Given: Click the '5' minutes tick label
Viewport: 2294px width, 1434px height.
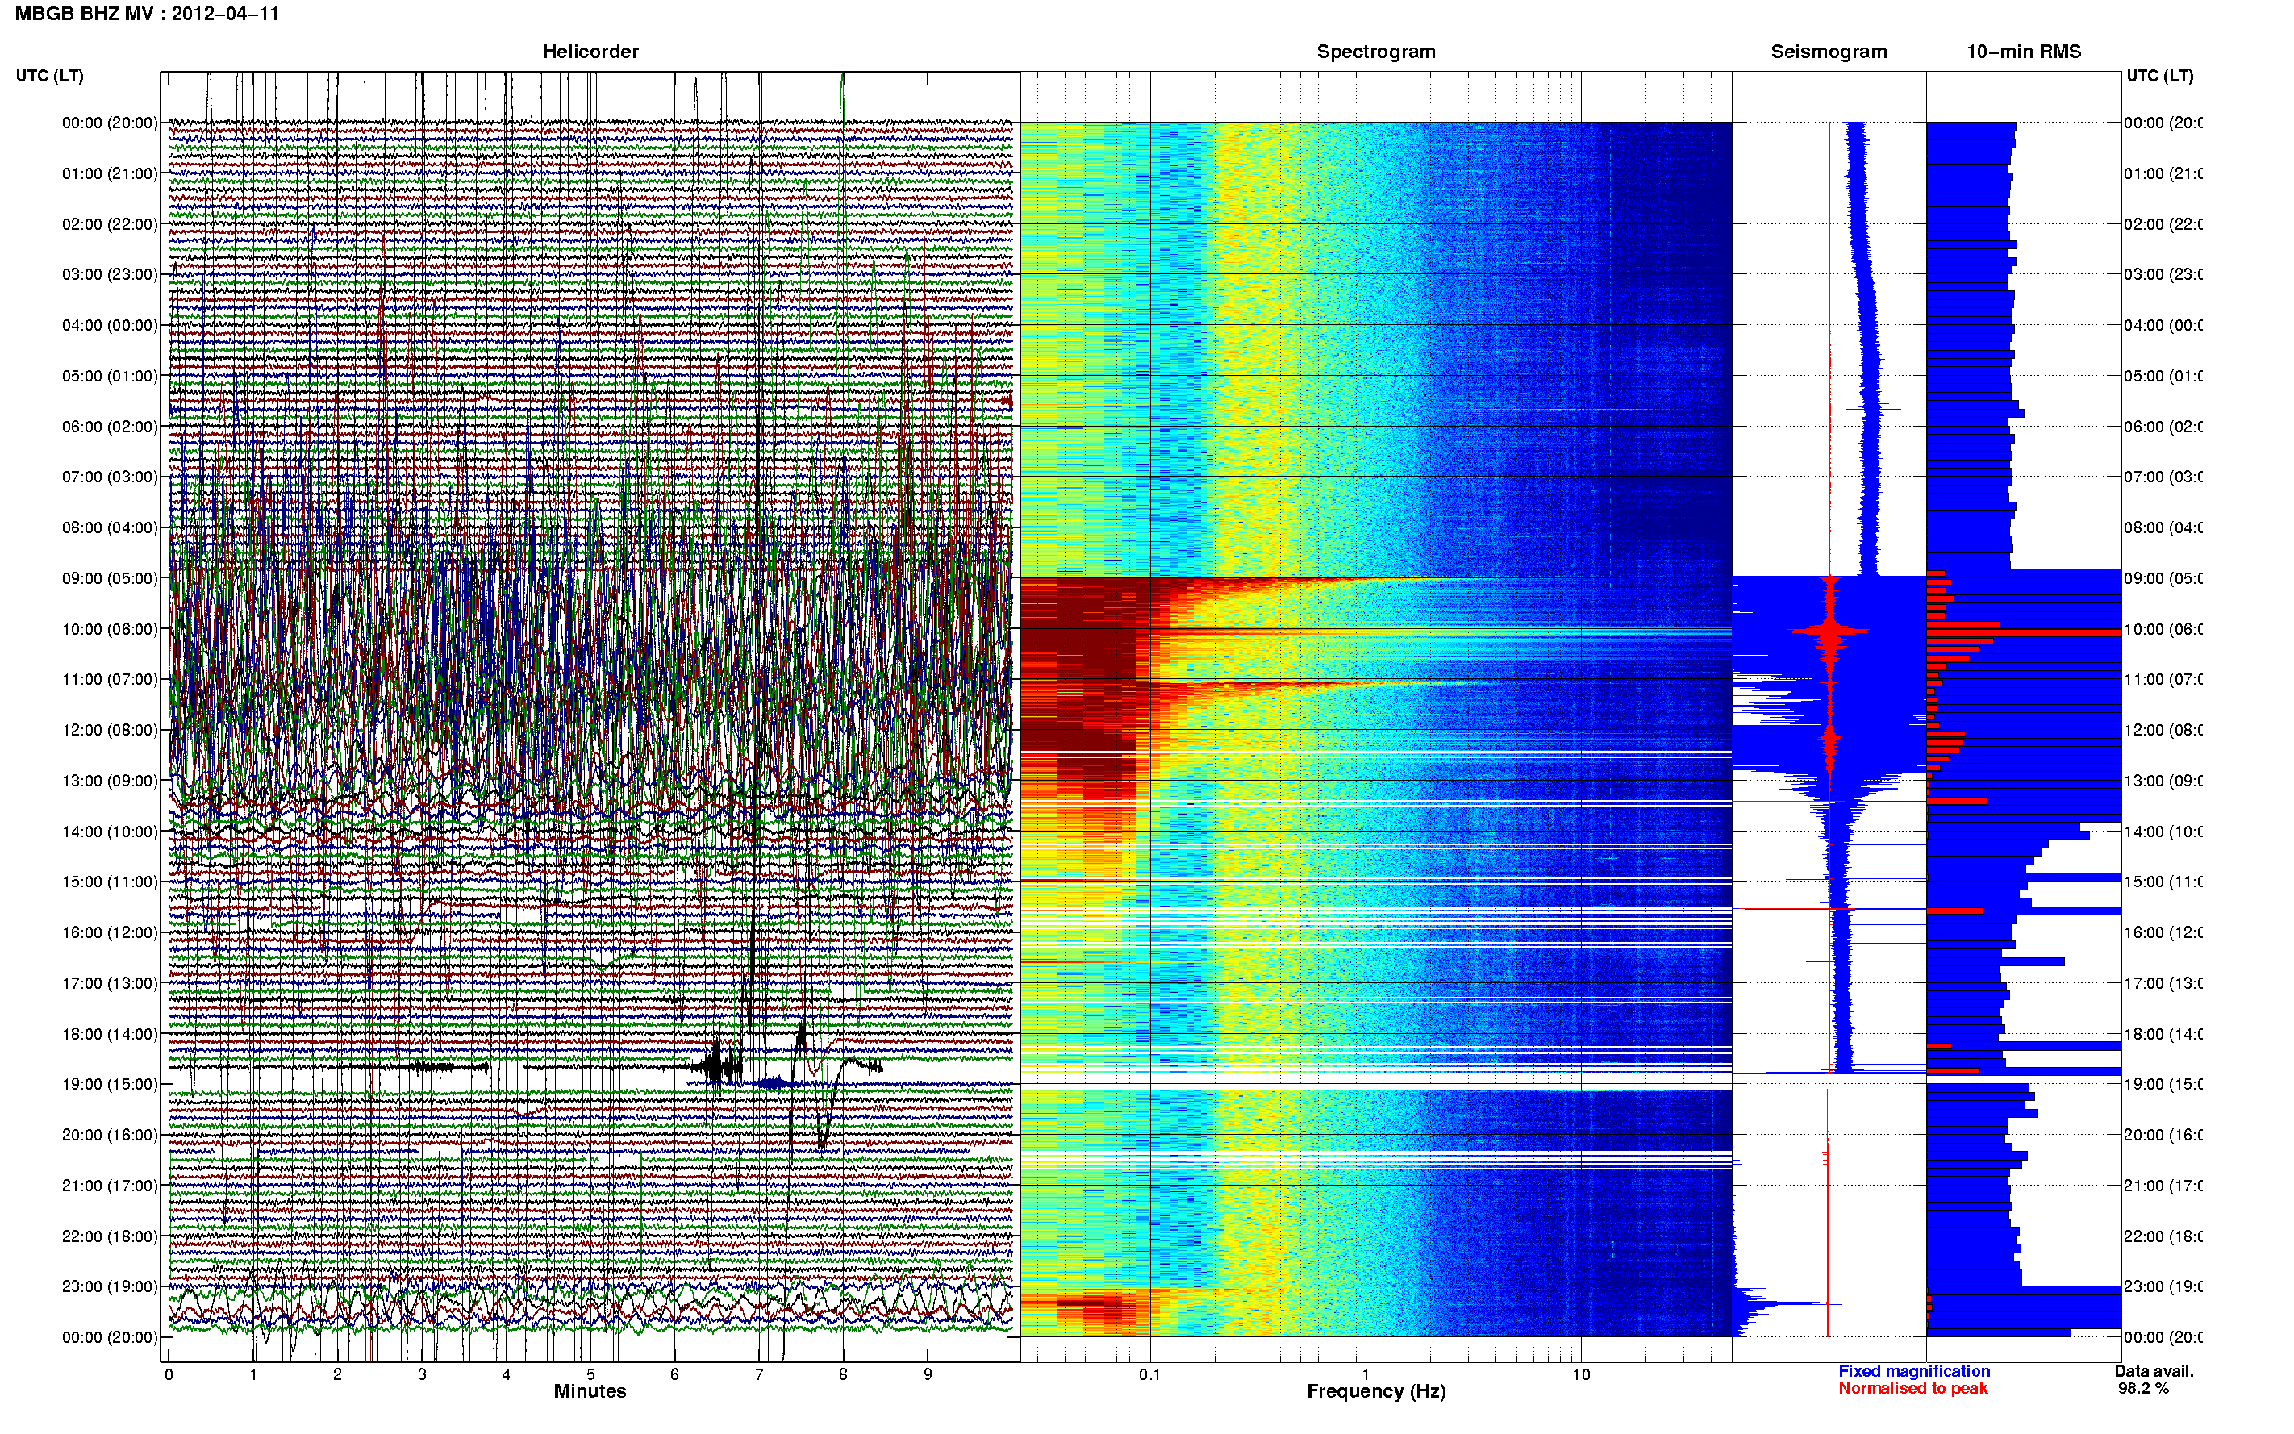Looking at the screenshot, I should tap(590, 1374).
